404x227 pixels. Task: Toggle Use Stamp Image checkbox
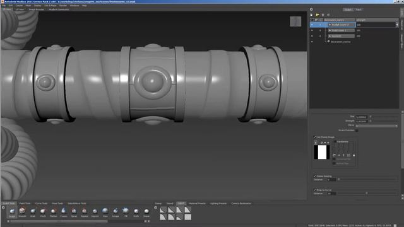314,137
